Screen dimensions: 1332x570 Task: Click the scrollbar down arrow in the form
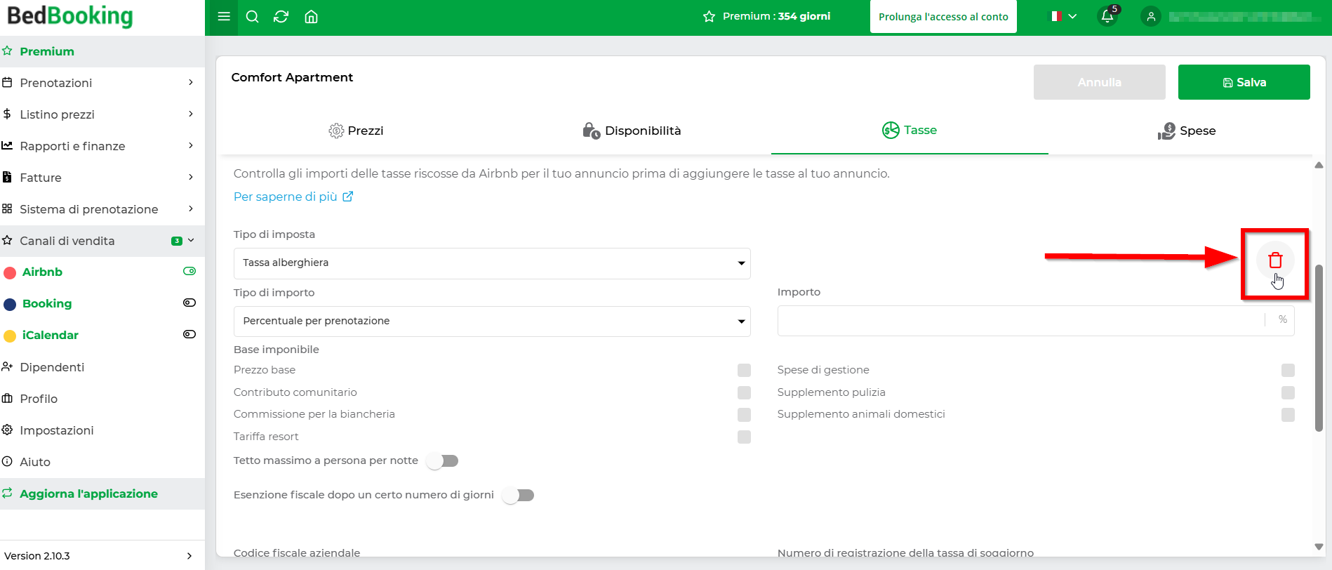click(1319, 546)
